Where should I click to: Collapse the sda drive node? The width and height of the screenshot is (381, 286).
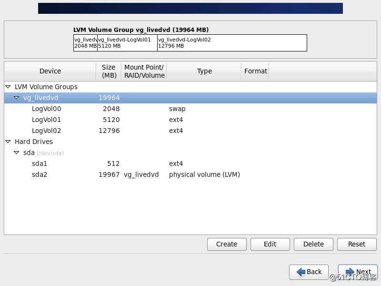click(17, 153)
